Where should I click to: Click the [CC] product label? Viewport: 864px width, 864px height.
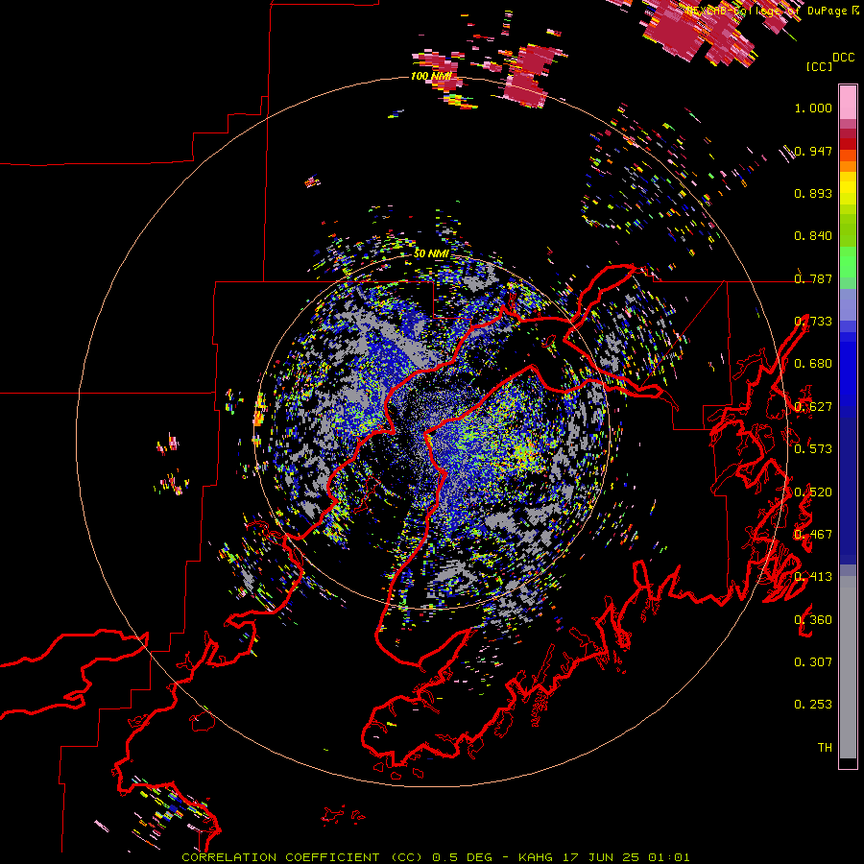pyautogui.click(x=819, y=66)
